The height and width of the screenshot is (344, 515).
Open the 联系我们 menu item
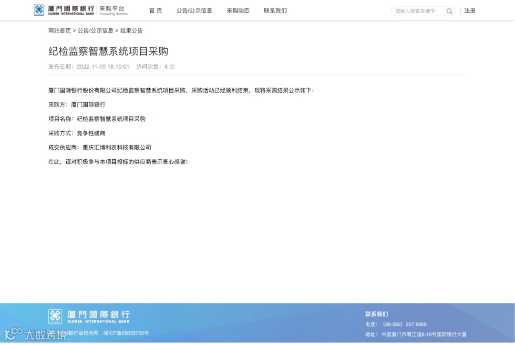275,10
